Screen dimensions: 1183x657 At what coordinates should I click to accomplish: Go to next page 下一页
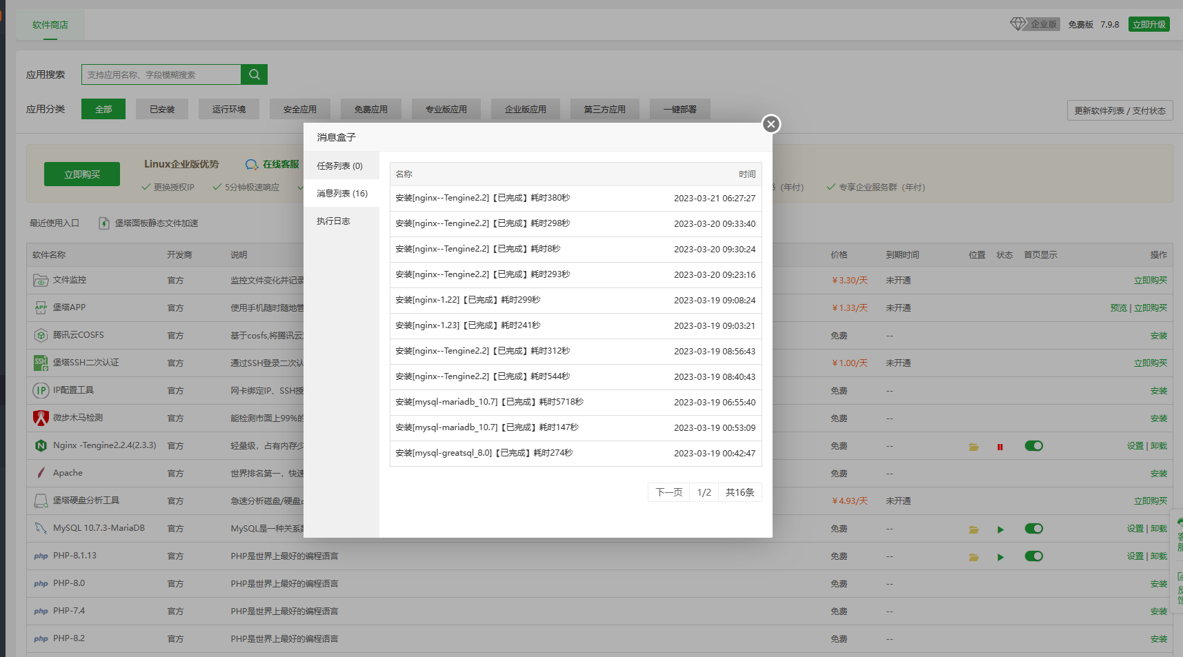669,492
